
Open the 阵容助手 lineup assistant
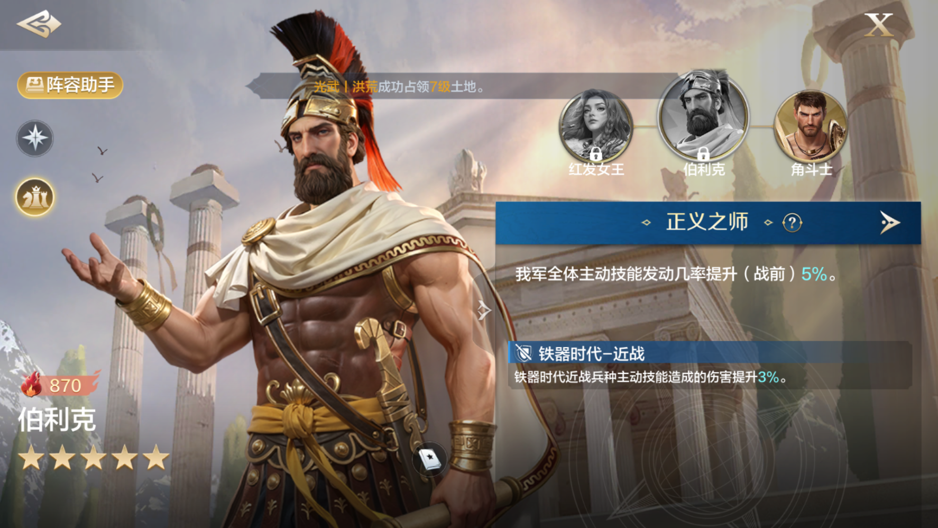pyautogui.click(x=70, y=85)
